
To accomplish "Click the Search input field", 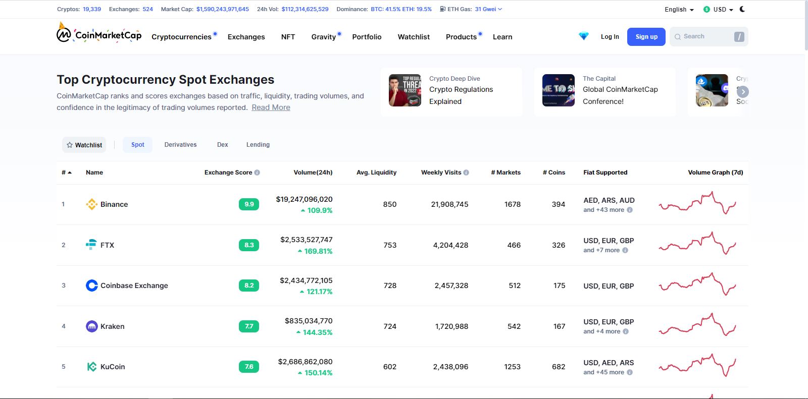I will [x=709, y=37].
